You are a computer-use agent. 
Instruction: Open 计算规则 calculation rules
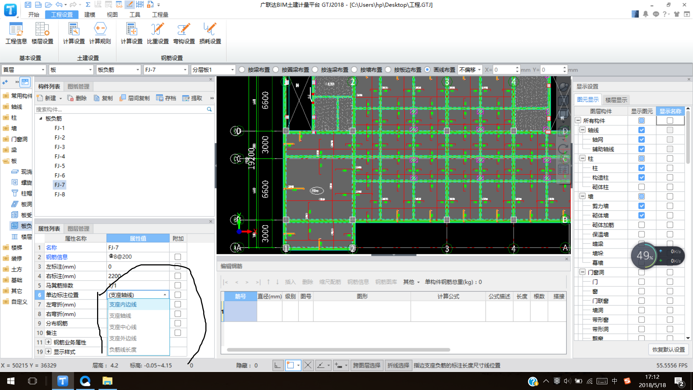point(100,33)
